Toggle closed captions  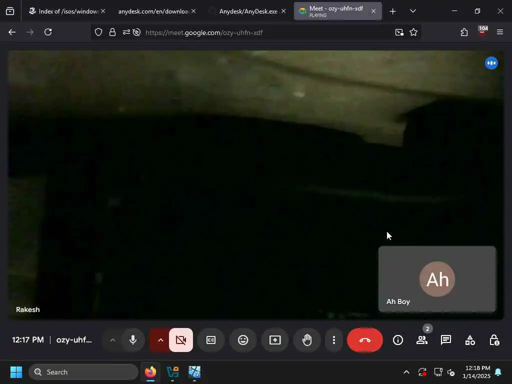point(211,340)
